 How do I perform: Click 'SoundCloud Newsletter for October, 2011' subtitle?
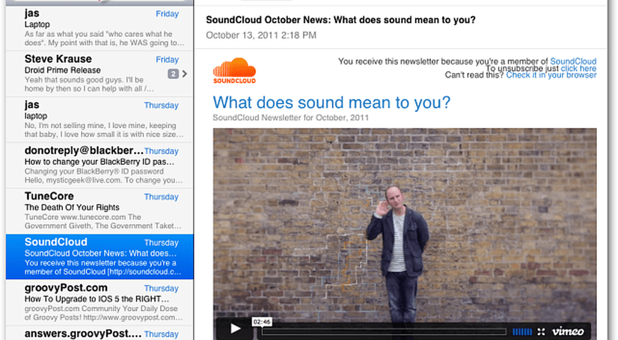[290, 118]
